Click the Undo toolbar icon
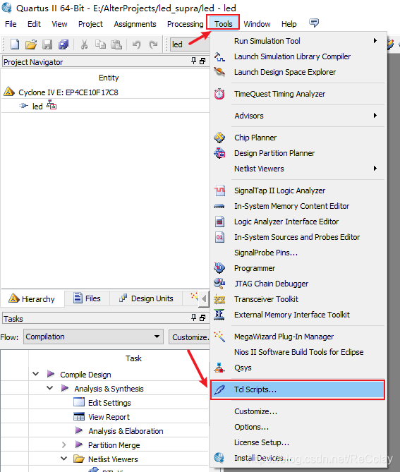This screenshot has width=400, height=472. coord(137,44)
